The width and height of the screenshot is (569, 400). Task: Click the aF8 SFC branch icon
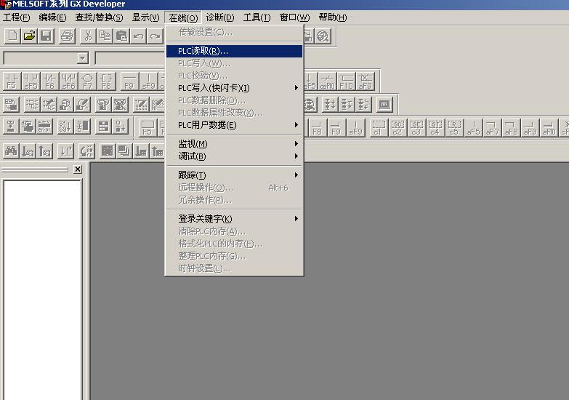(x=511, y=127)
